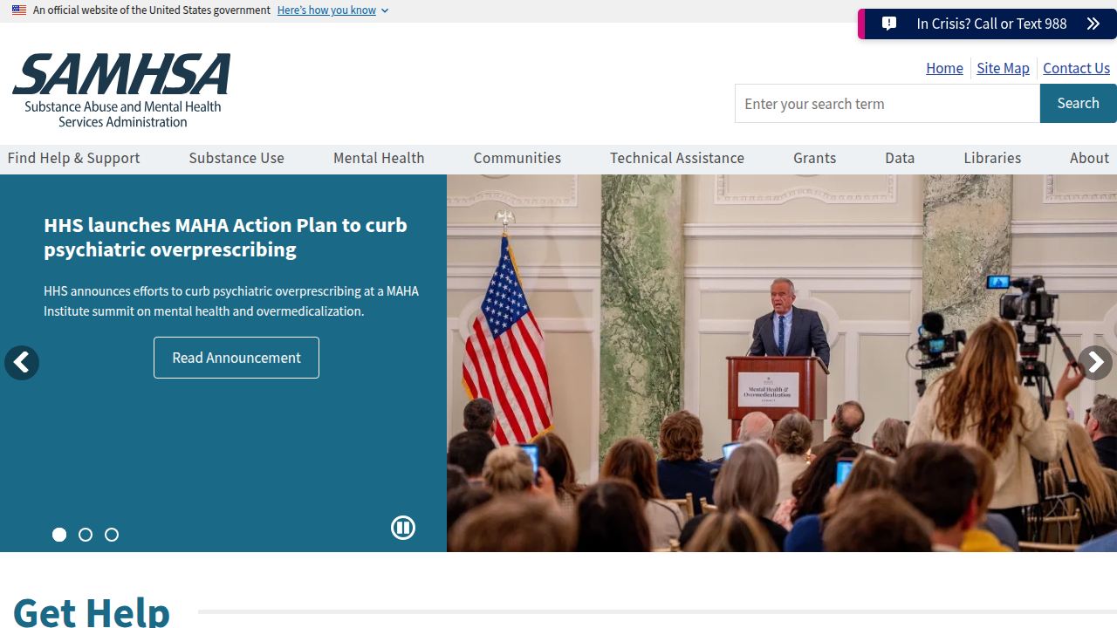Viewport: 1117px width, 628px height.
Task: Expand 'Here's how you know' dropdown
Action: tap(332, 10)
